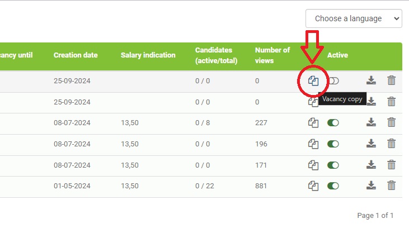Click the Salary indication column header

[148, 55]
